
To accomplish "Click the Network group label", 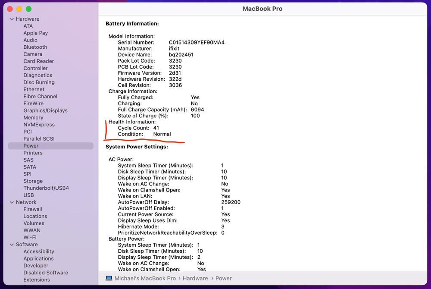I will [26, 202].
